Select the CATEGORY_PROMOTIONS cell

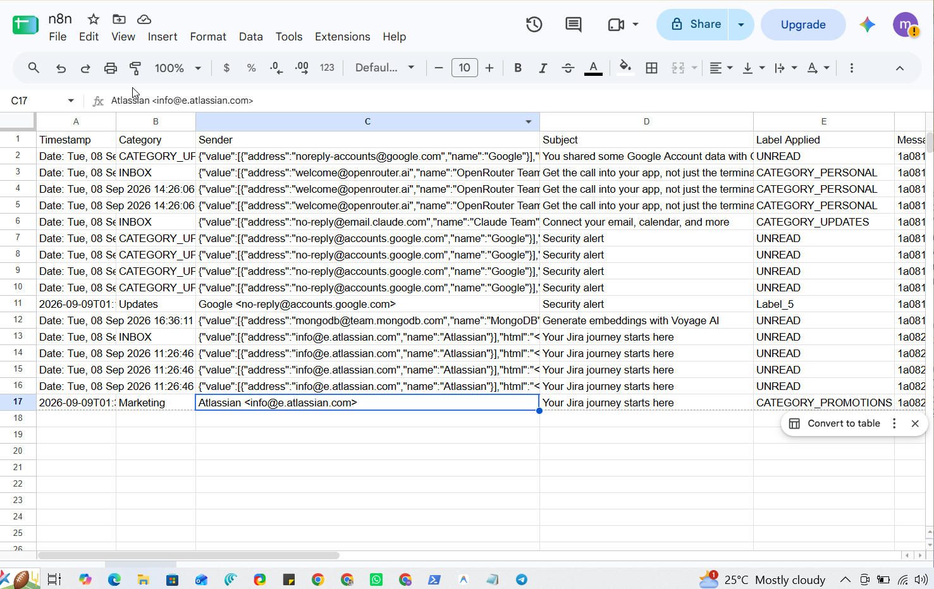[823, 403]
